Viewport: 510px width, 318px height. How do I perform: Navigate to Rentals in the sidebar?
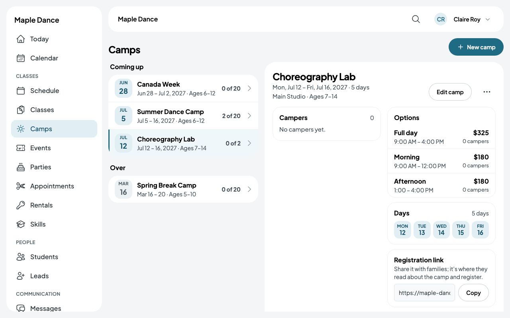(x=54, y=205)
